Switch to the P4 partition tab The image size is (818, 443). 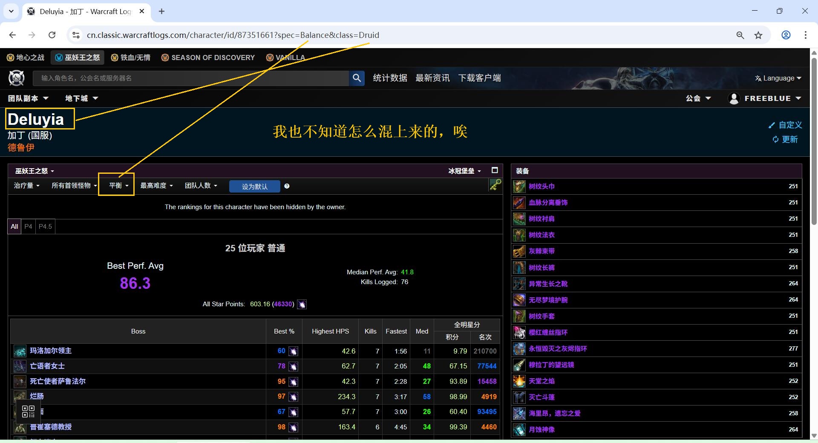coord(28,226)
